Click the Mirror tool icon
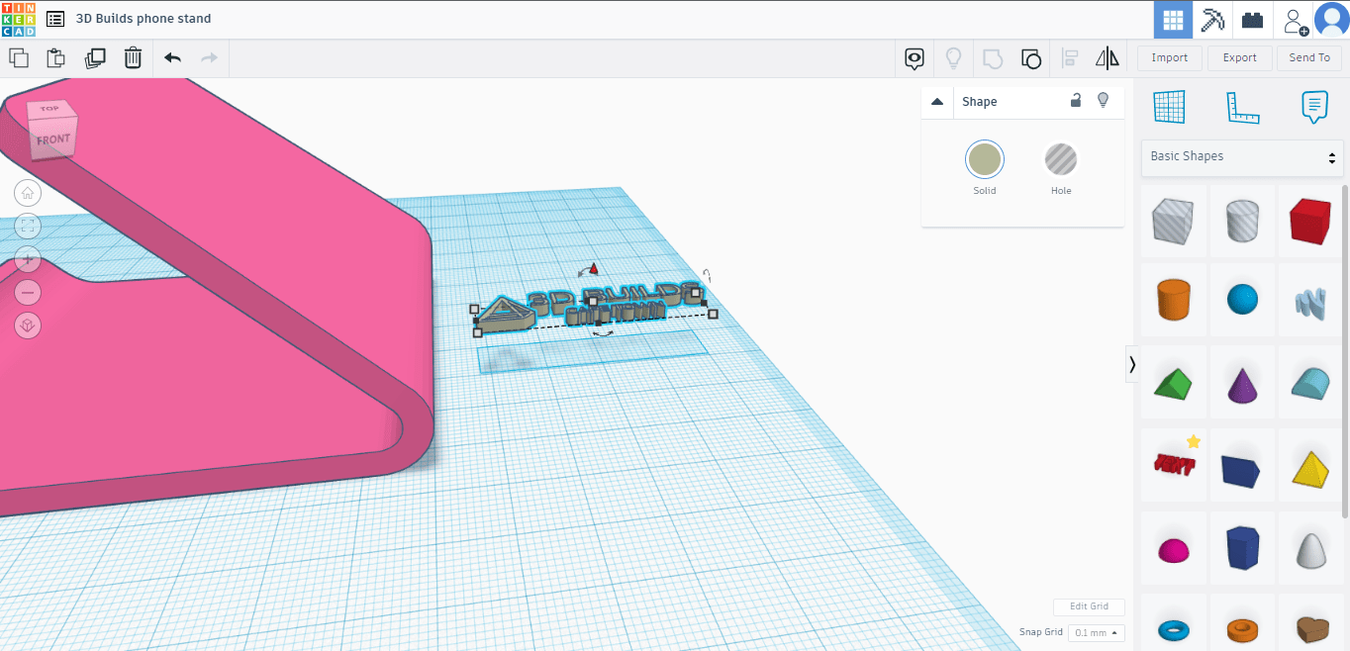This screenshot has height=651, width=1350. (x=1107, y=58)
